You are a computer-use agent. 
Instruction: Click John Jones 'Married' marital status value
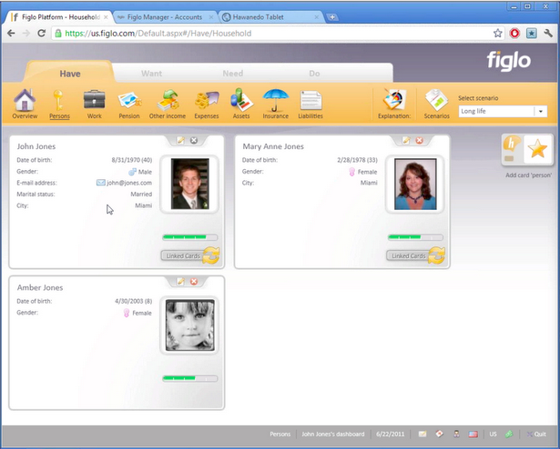point(141,194)
